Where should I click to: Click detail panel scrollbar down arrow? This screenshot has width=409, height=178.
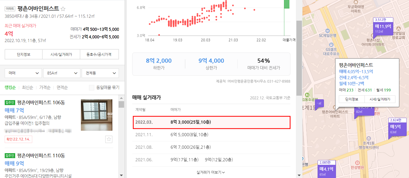(299, 175)
